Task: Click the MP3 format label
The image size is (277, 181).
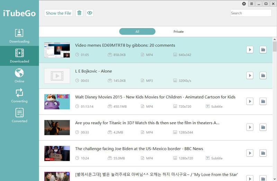Action: (x=149, y=81)
